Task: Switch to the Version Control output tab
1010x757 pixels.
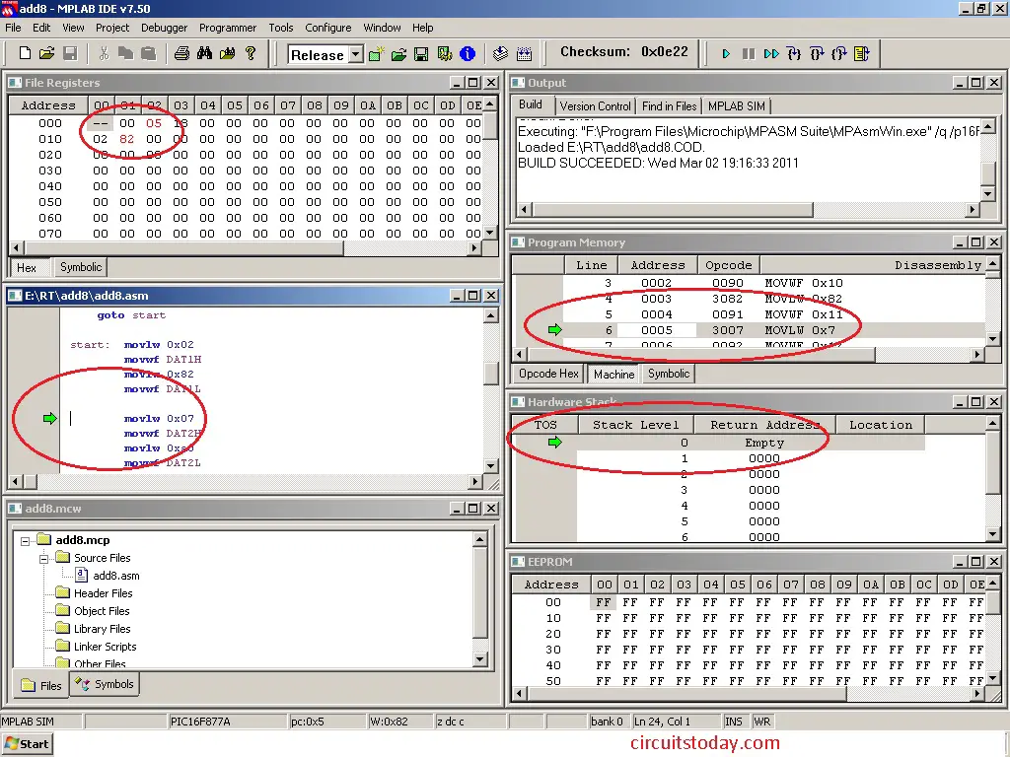Action: pos(595,106)
